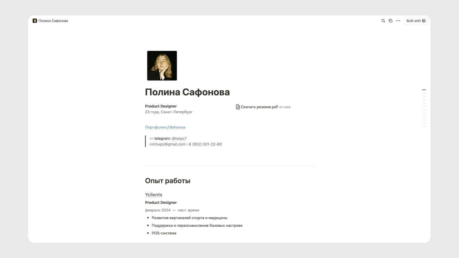The image size is (459, 258).
Task: Open the search icon in top bar
Action: coord(383,21)
